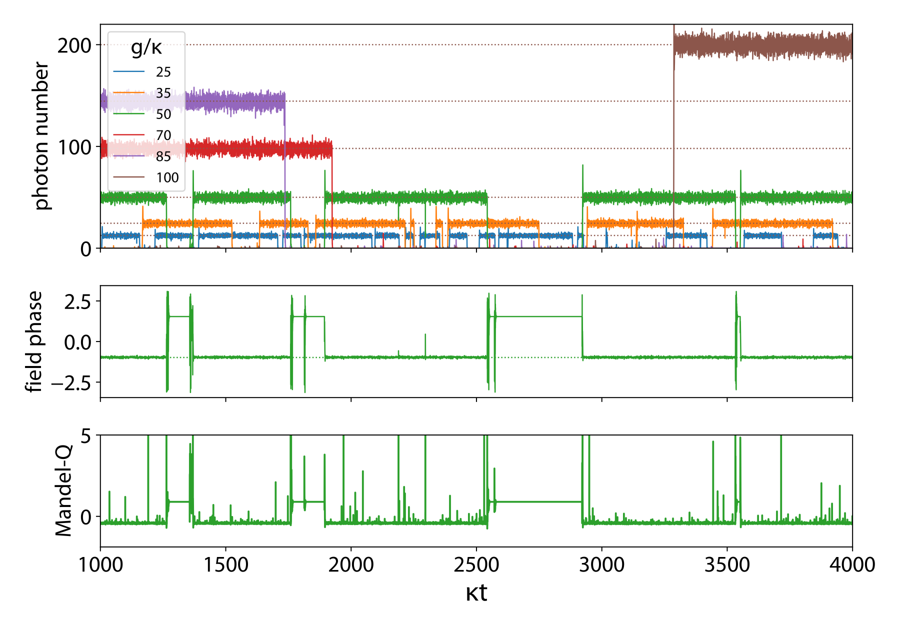
Task: Click the purple g/κ=85 plateau trace
Action: pyautogui.click(x=235, y=101)
